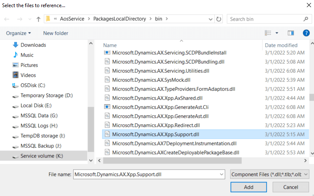Select Microsoft.Dynamics.AXCreateDeployablePackageBase.dll
The image size is (314, 196).
pos(176,153)
